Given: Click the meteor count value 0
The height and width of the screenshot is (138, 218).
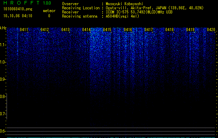Looking at the screenshot, I should (49, 16).
